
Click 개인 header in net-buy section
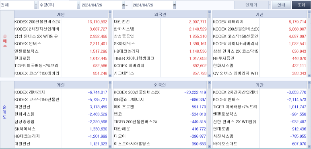point(61,14)
